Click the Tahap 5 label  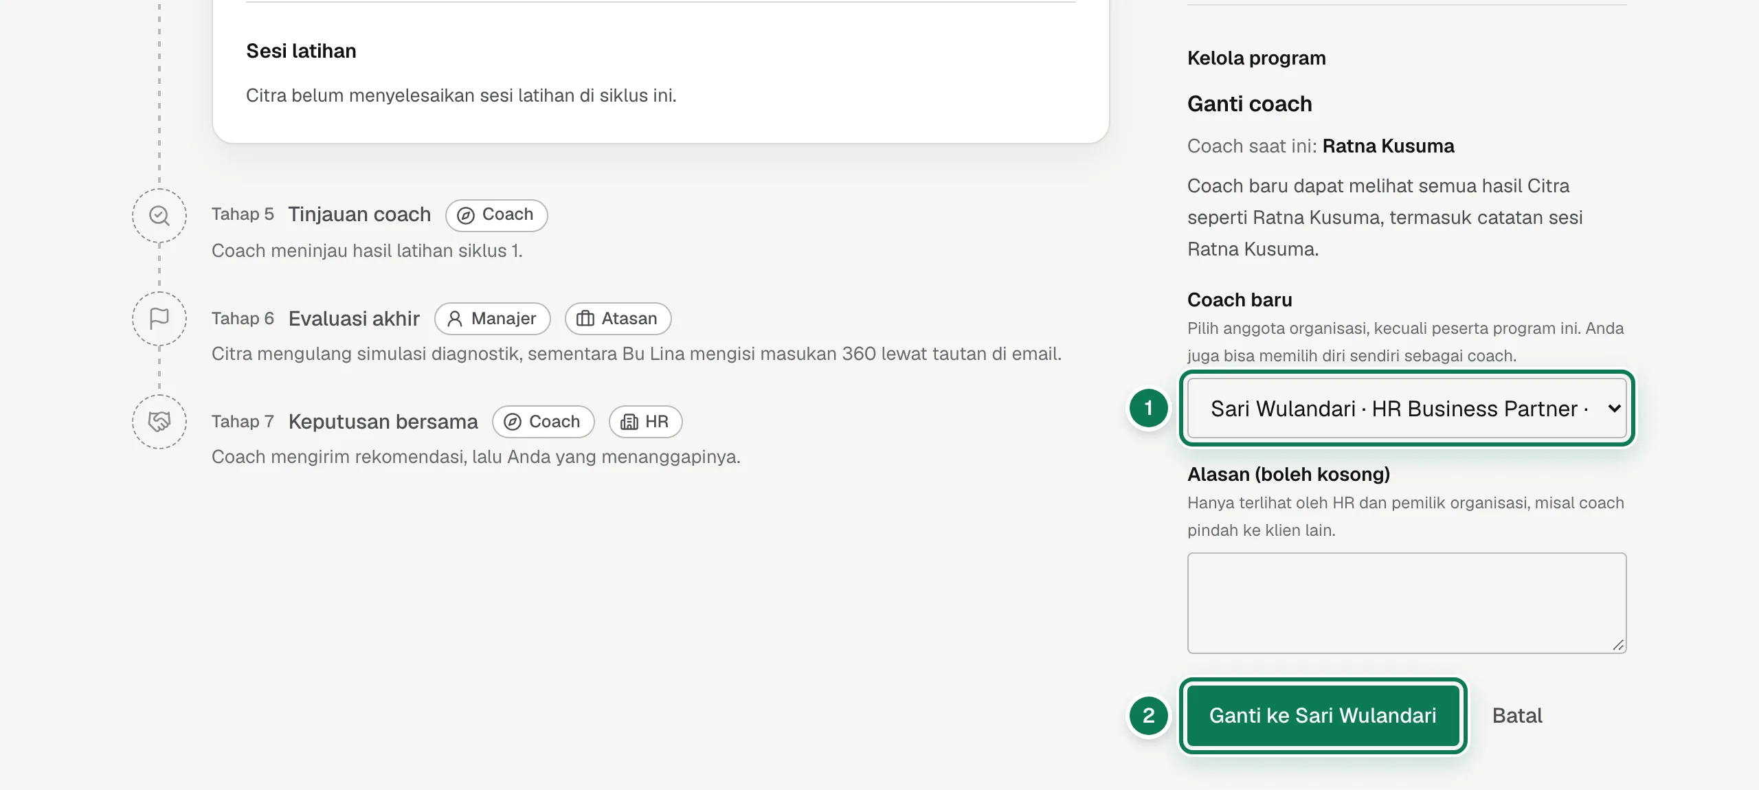tap(243, 214)
